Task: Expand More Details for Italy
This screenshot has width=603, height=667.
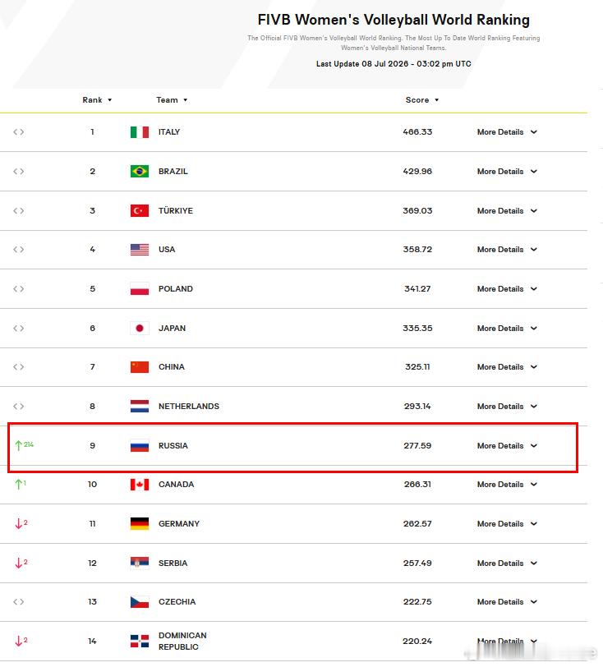Action: coord(507,132)
